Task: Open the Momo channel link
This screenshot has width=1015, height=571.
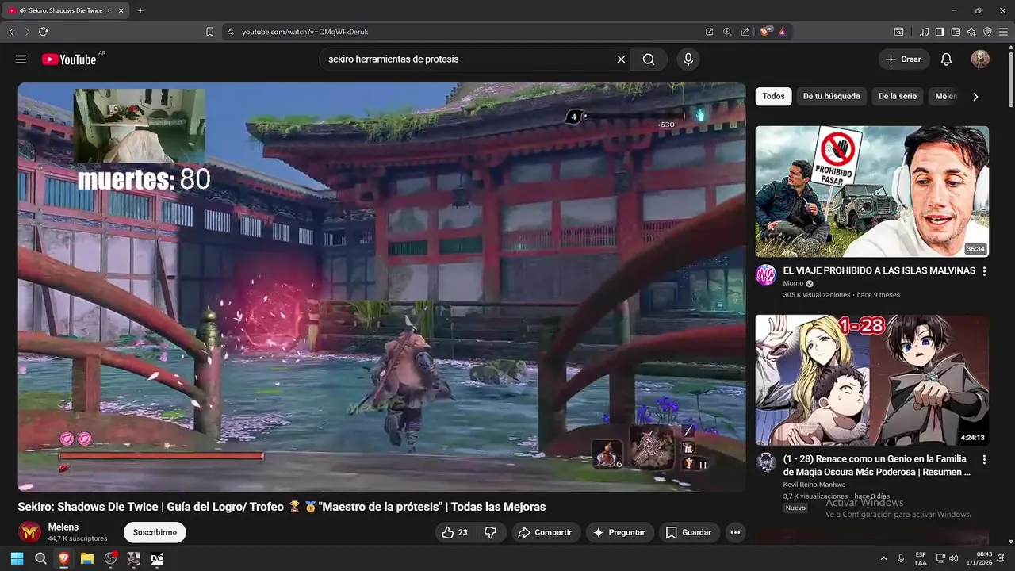Action: click(x=793, y=283)
